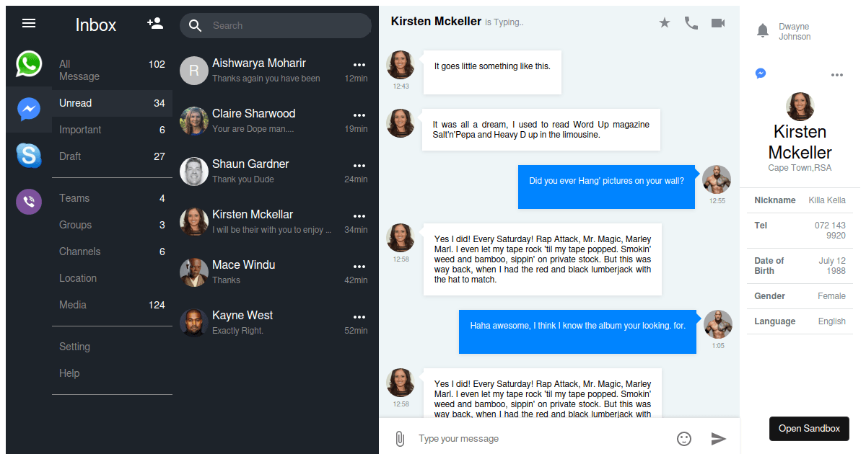Open options for Aishwarya Moharir chat
866x454 pixels.
(359, 65)
